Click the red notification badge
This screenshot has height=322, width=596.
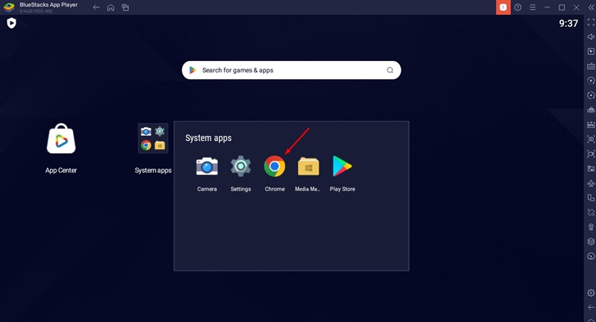[503, 7]
